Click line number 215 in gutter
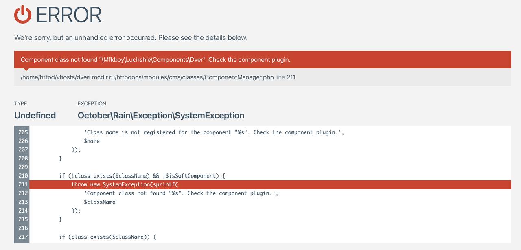 pos(23,219)
